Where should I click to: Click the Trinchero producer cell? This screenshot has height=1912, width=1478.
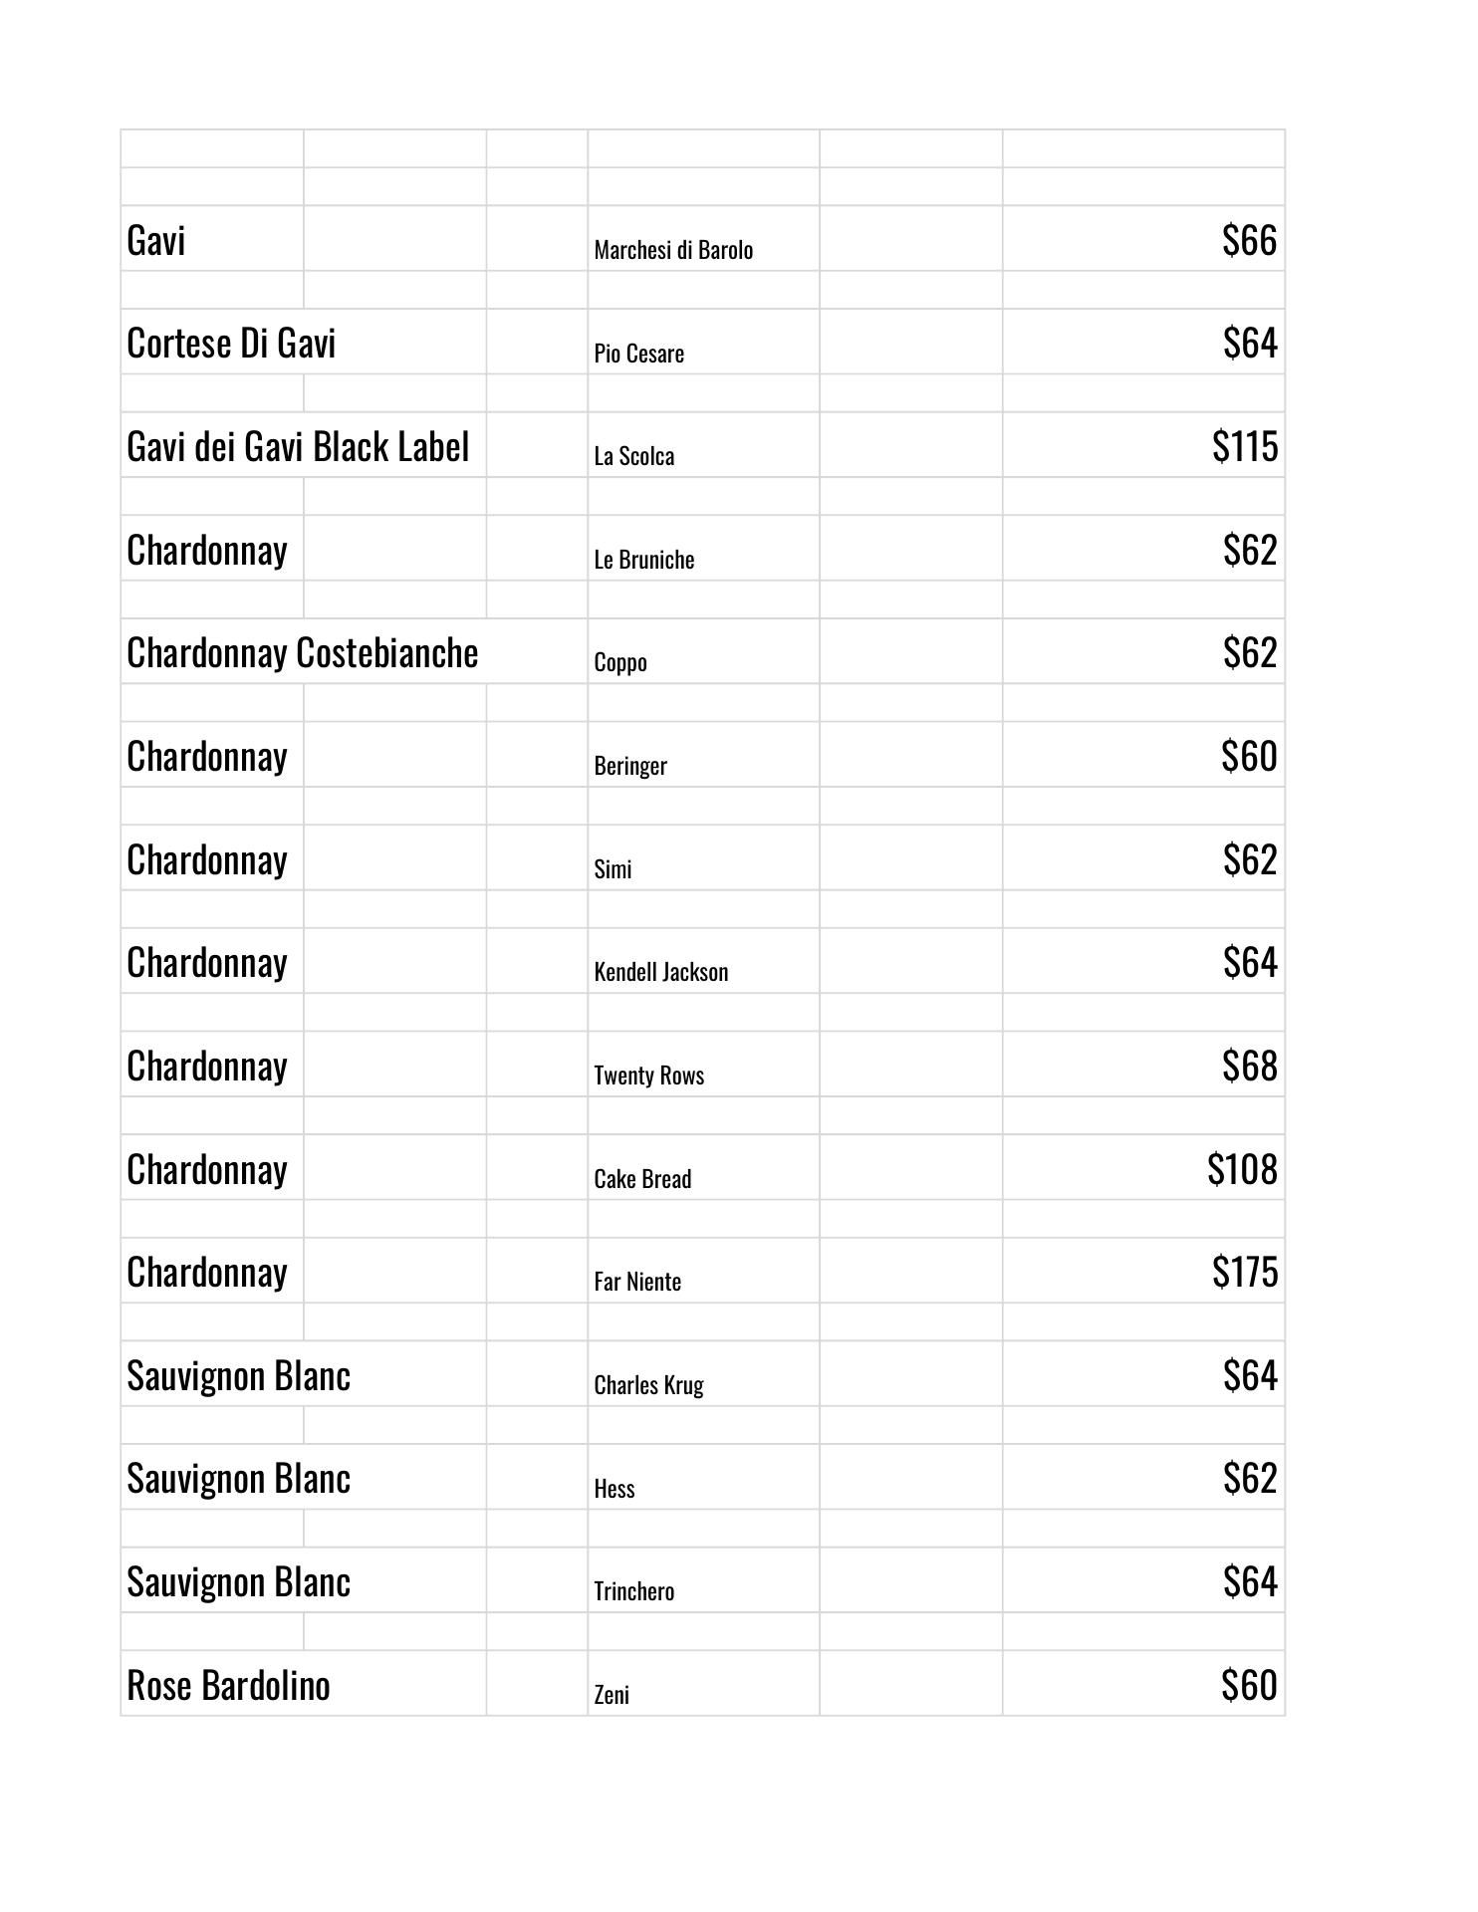[x=633, y=1591]
